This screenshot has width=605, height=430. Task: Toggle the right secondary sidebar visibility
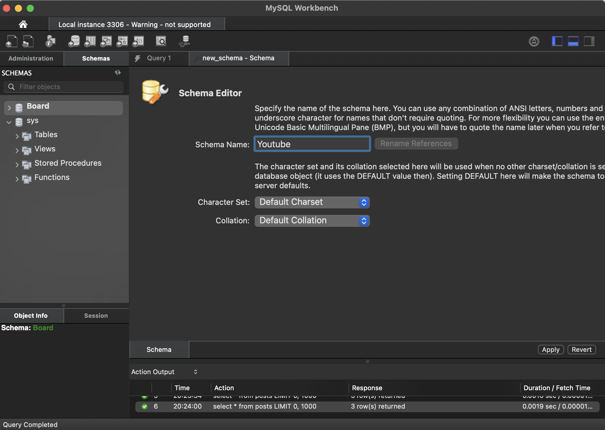pos(589,41)
